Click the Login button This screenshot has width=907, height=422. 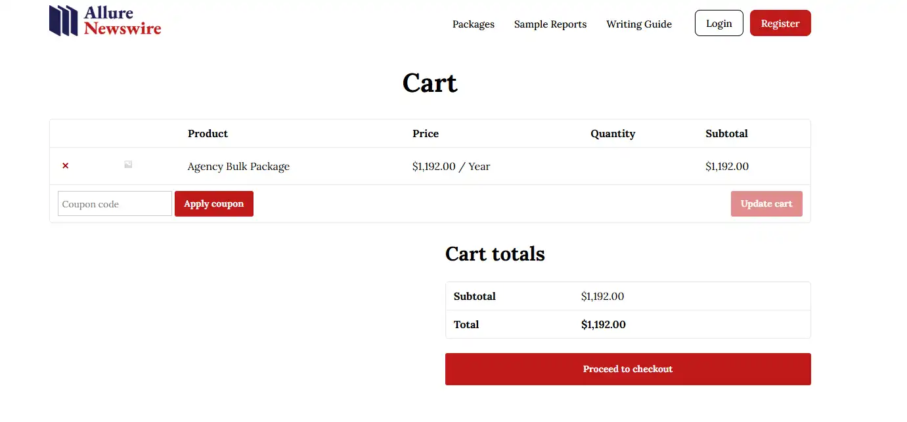pyautogui.click(x=719, y=23)
